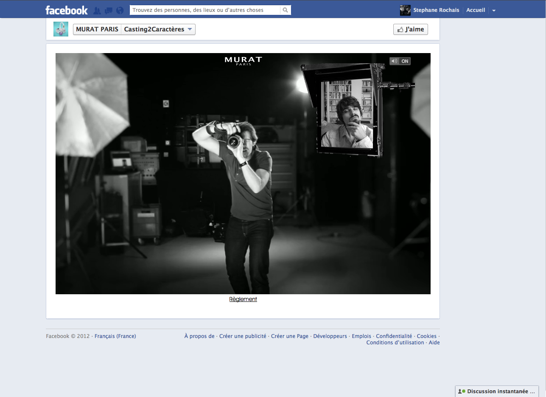This screenshot has height=397, width=546.
Task: Open the messages icon
Action: (x=109, y=10)
